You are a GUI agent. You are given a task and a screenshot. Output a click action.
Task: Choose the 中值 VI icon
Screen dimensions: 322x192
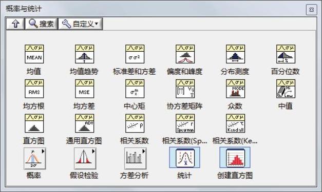(x=286, y=89)
